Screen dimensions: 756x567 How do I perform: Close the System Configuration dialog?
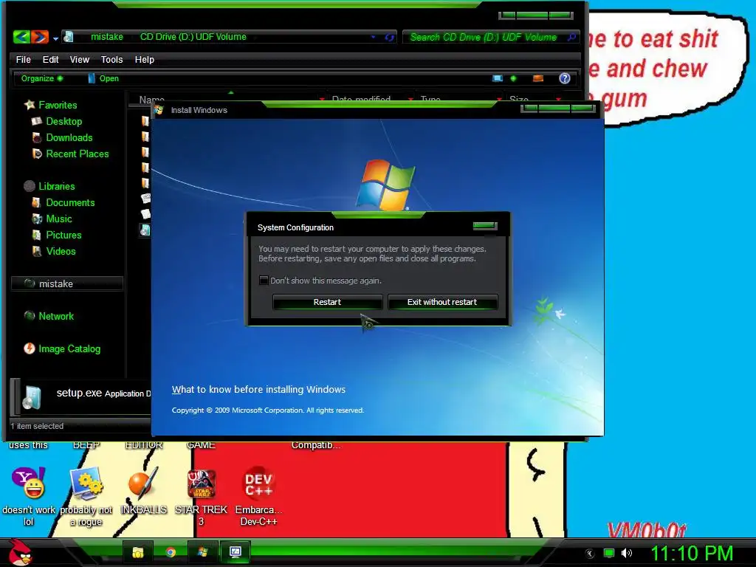pyautogui.click(x=484, y=225)
